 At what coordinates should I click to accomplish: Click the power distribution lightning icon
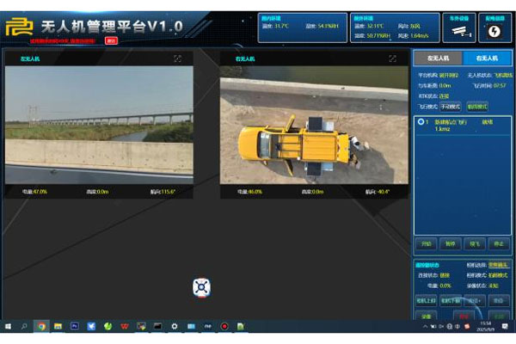click(494, 30)
